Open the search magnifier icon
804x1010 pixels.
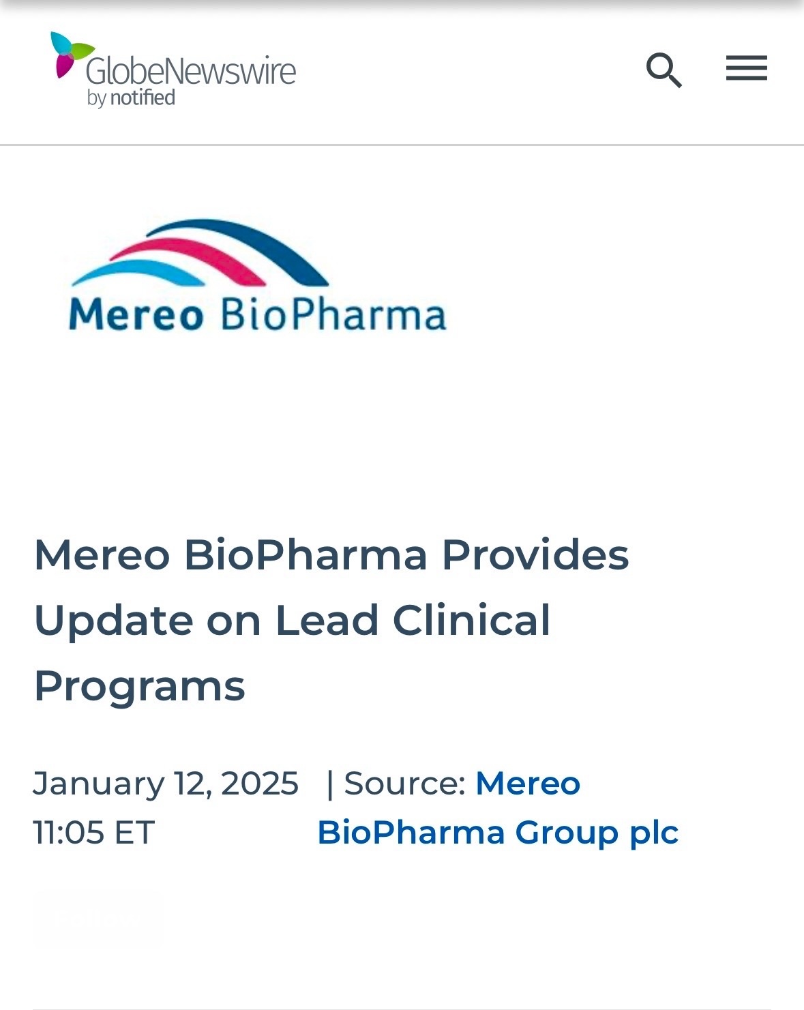[x=664, y=70]
